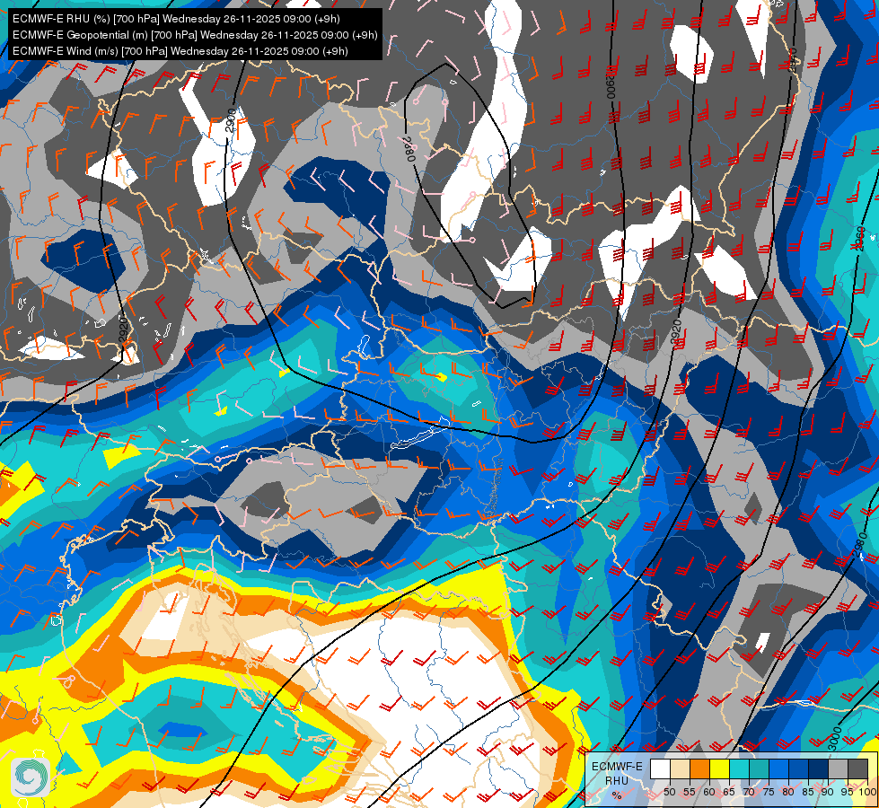Click the 2880 geopotential contour label
879x808 pixels.
[x=409, y=150]
